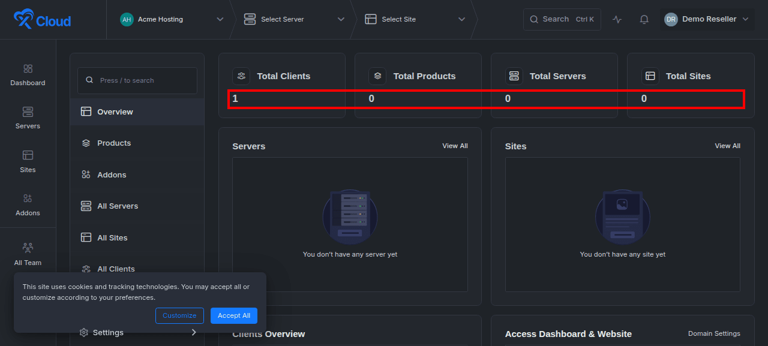Select Overview in the reseller menu
Screen dimensions: 768x346
137,112
